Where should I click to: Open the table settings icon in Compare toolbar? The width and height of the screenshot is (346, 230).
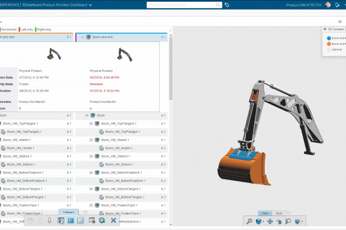click(x=92, y=220)
